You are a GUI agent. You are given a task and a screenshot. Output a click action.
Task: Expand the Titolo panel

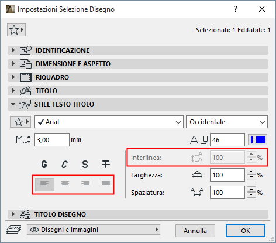pos(13,91)
